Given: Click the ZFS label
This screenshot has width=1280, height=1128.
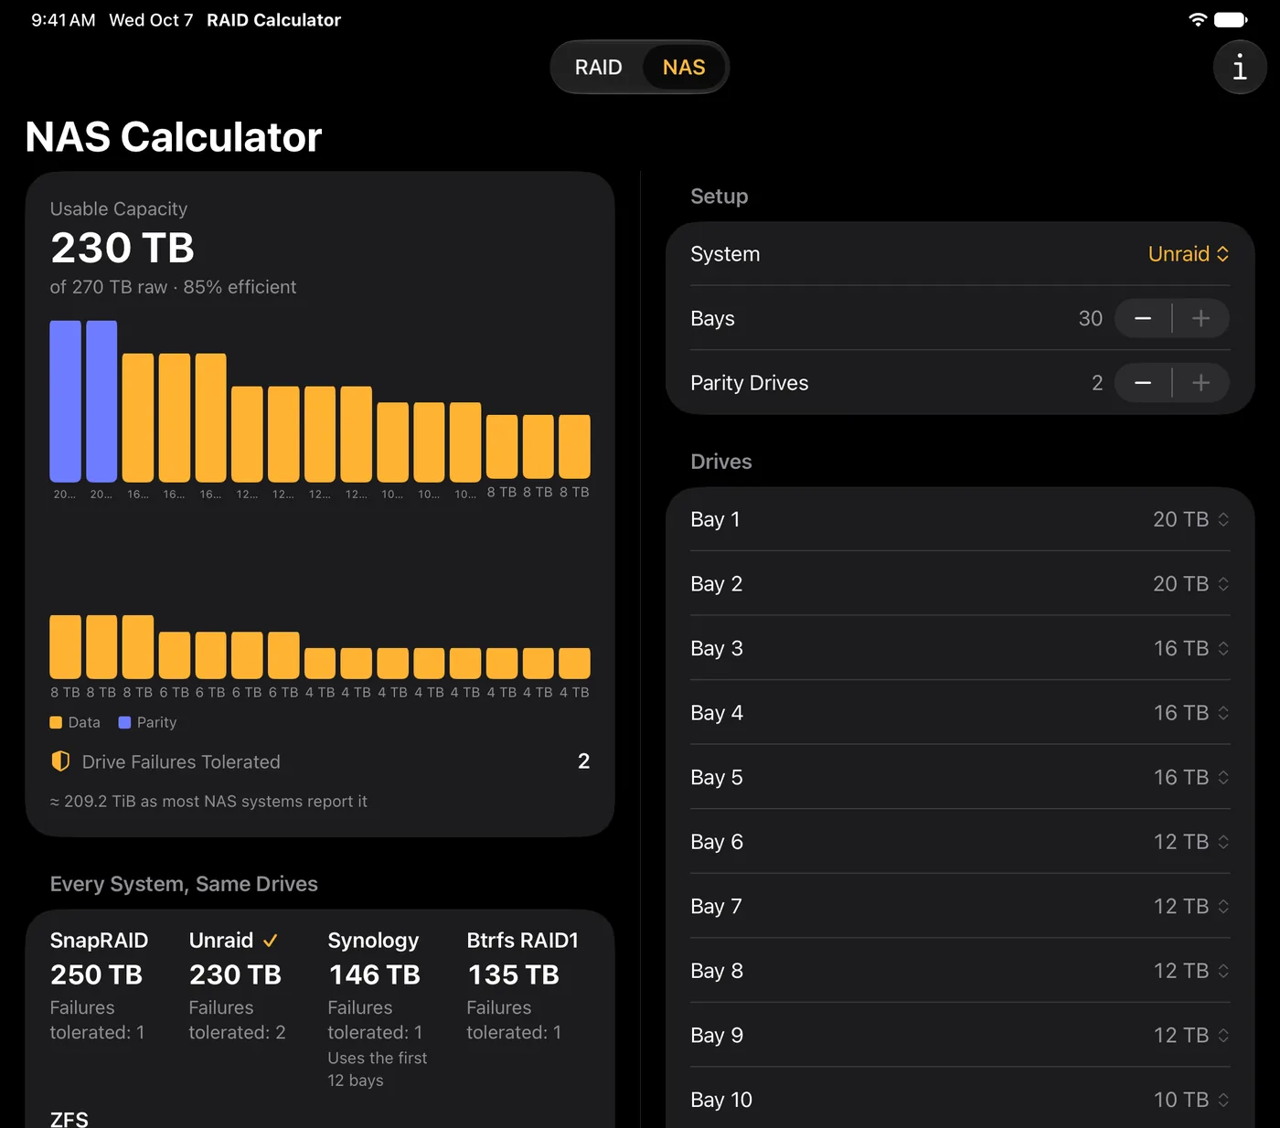Looking at the screenshot, I should point(69,1119).
